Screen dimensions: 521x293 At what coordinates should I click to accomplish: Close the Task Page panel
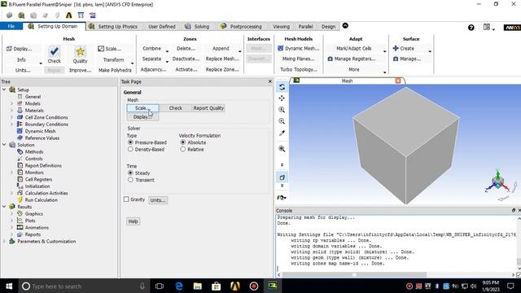tap(269, 81)
